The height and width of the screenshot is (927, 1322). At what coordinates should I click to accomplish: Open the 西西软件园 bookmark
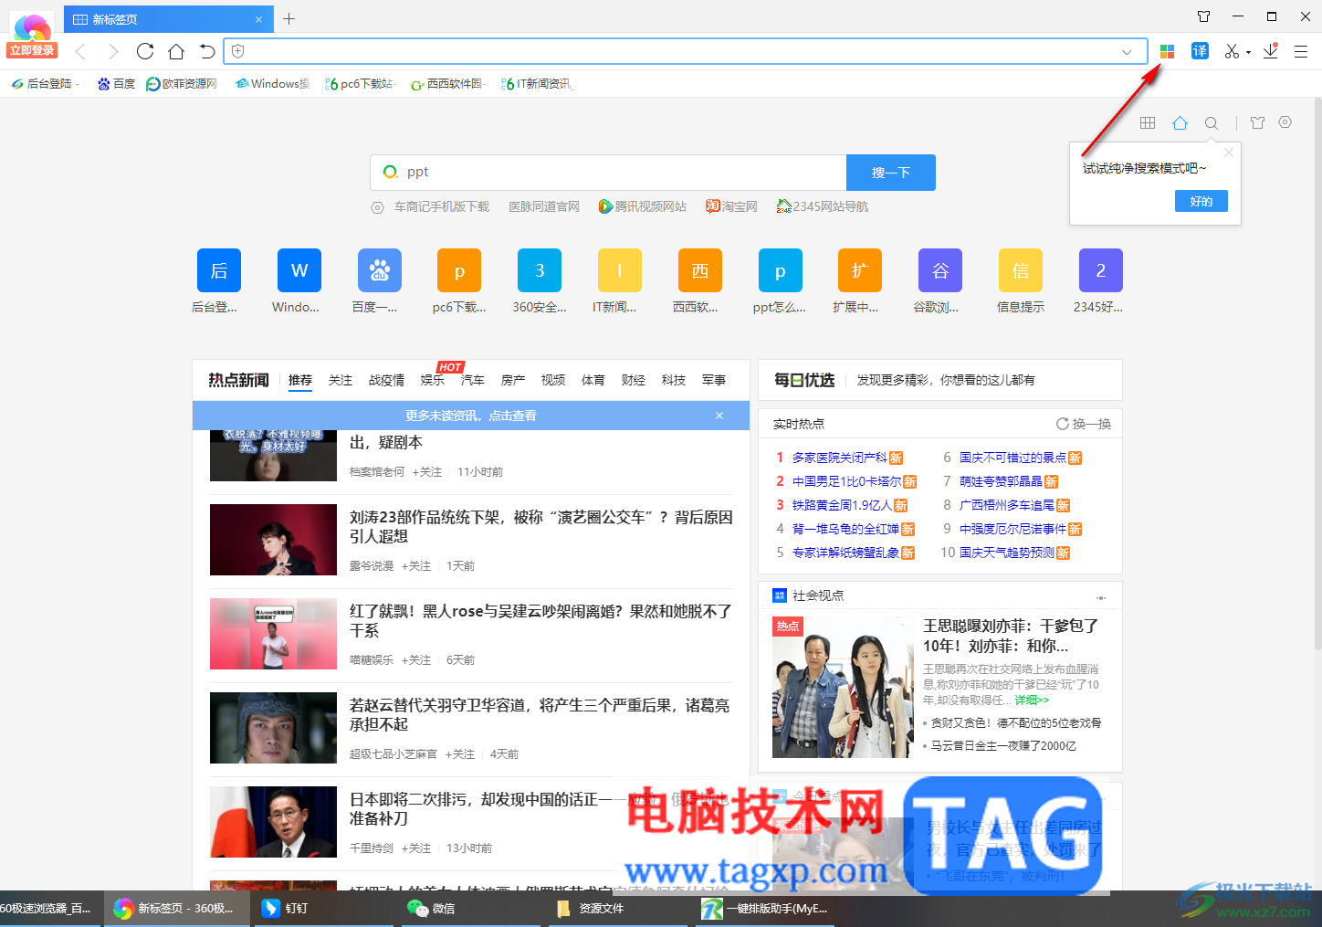point(446,84)
